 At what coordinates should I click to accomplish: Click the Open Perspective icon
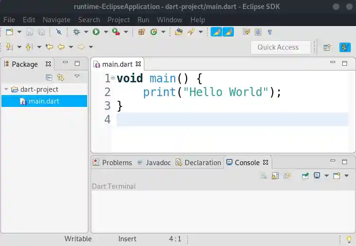coord(327,47)
